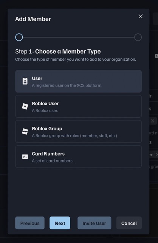Click the Previous button
This screenshot has height=243, width=158.
click(30, 223)
